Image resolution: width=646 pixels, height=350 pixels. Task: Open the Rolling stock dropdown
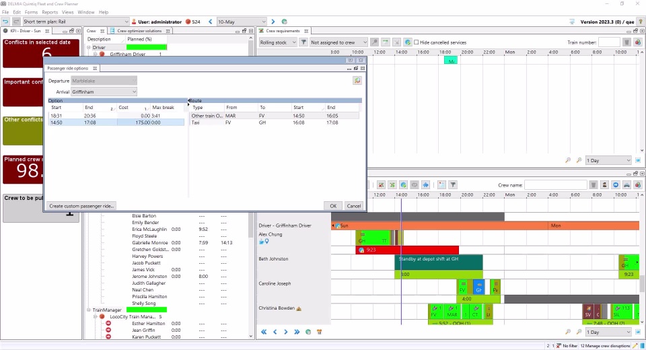(x=278, y=42)
